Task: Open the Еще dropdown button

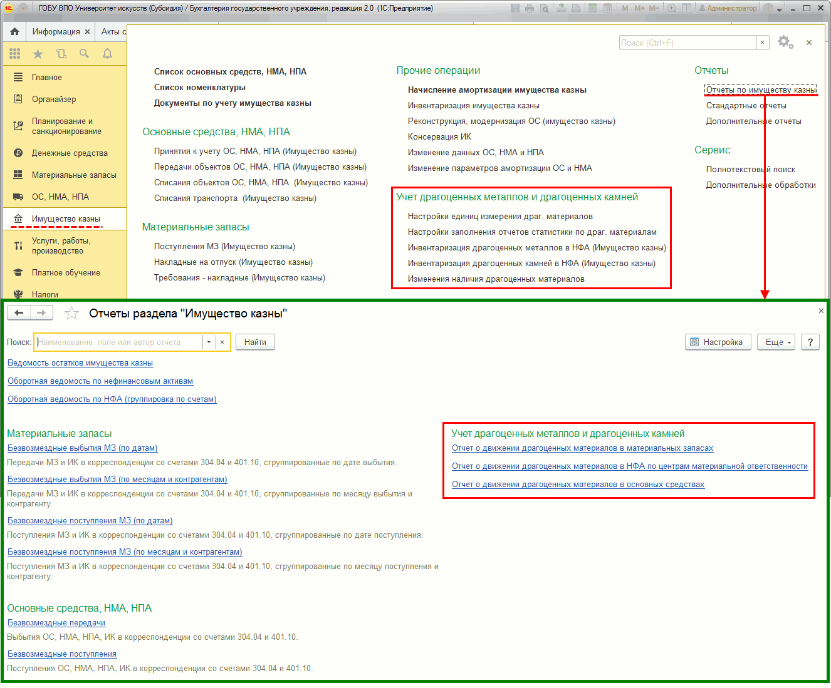Action: pos(776,342)
